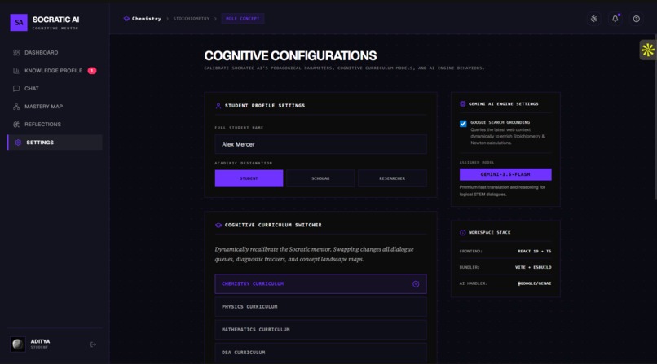Viewport: 657px width, 364px height.
Task: Click the Chat bubble icon
Action: pyautogui.click(x=16, y=89)
